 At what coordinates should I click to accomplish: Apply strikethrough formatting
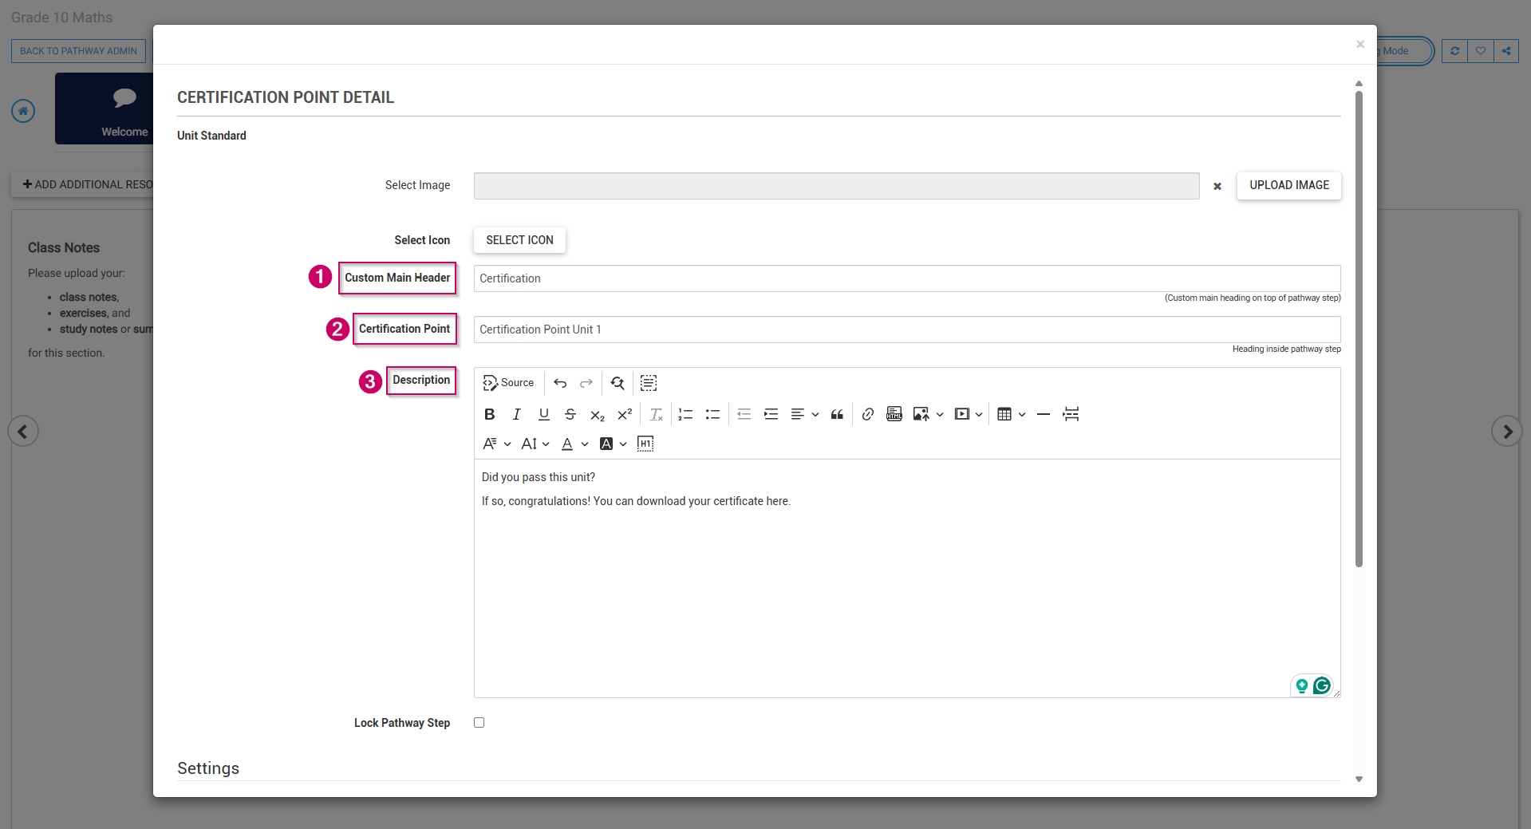pos(570,414)
